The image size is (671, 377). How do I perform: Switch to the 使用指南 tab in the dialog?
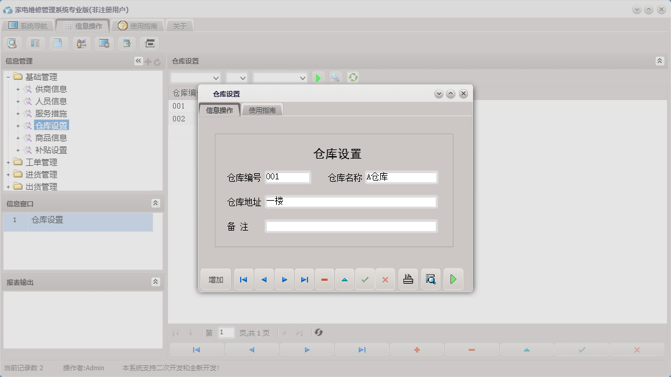click(x=263, y=110)
